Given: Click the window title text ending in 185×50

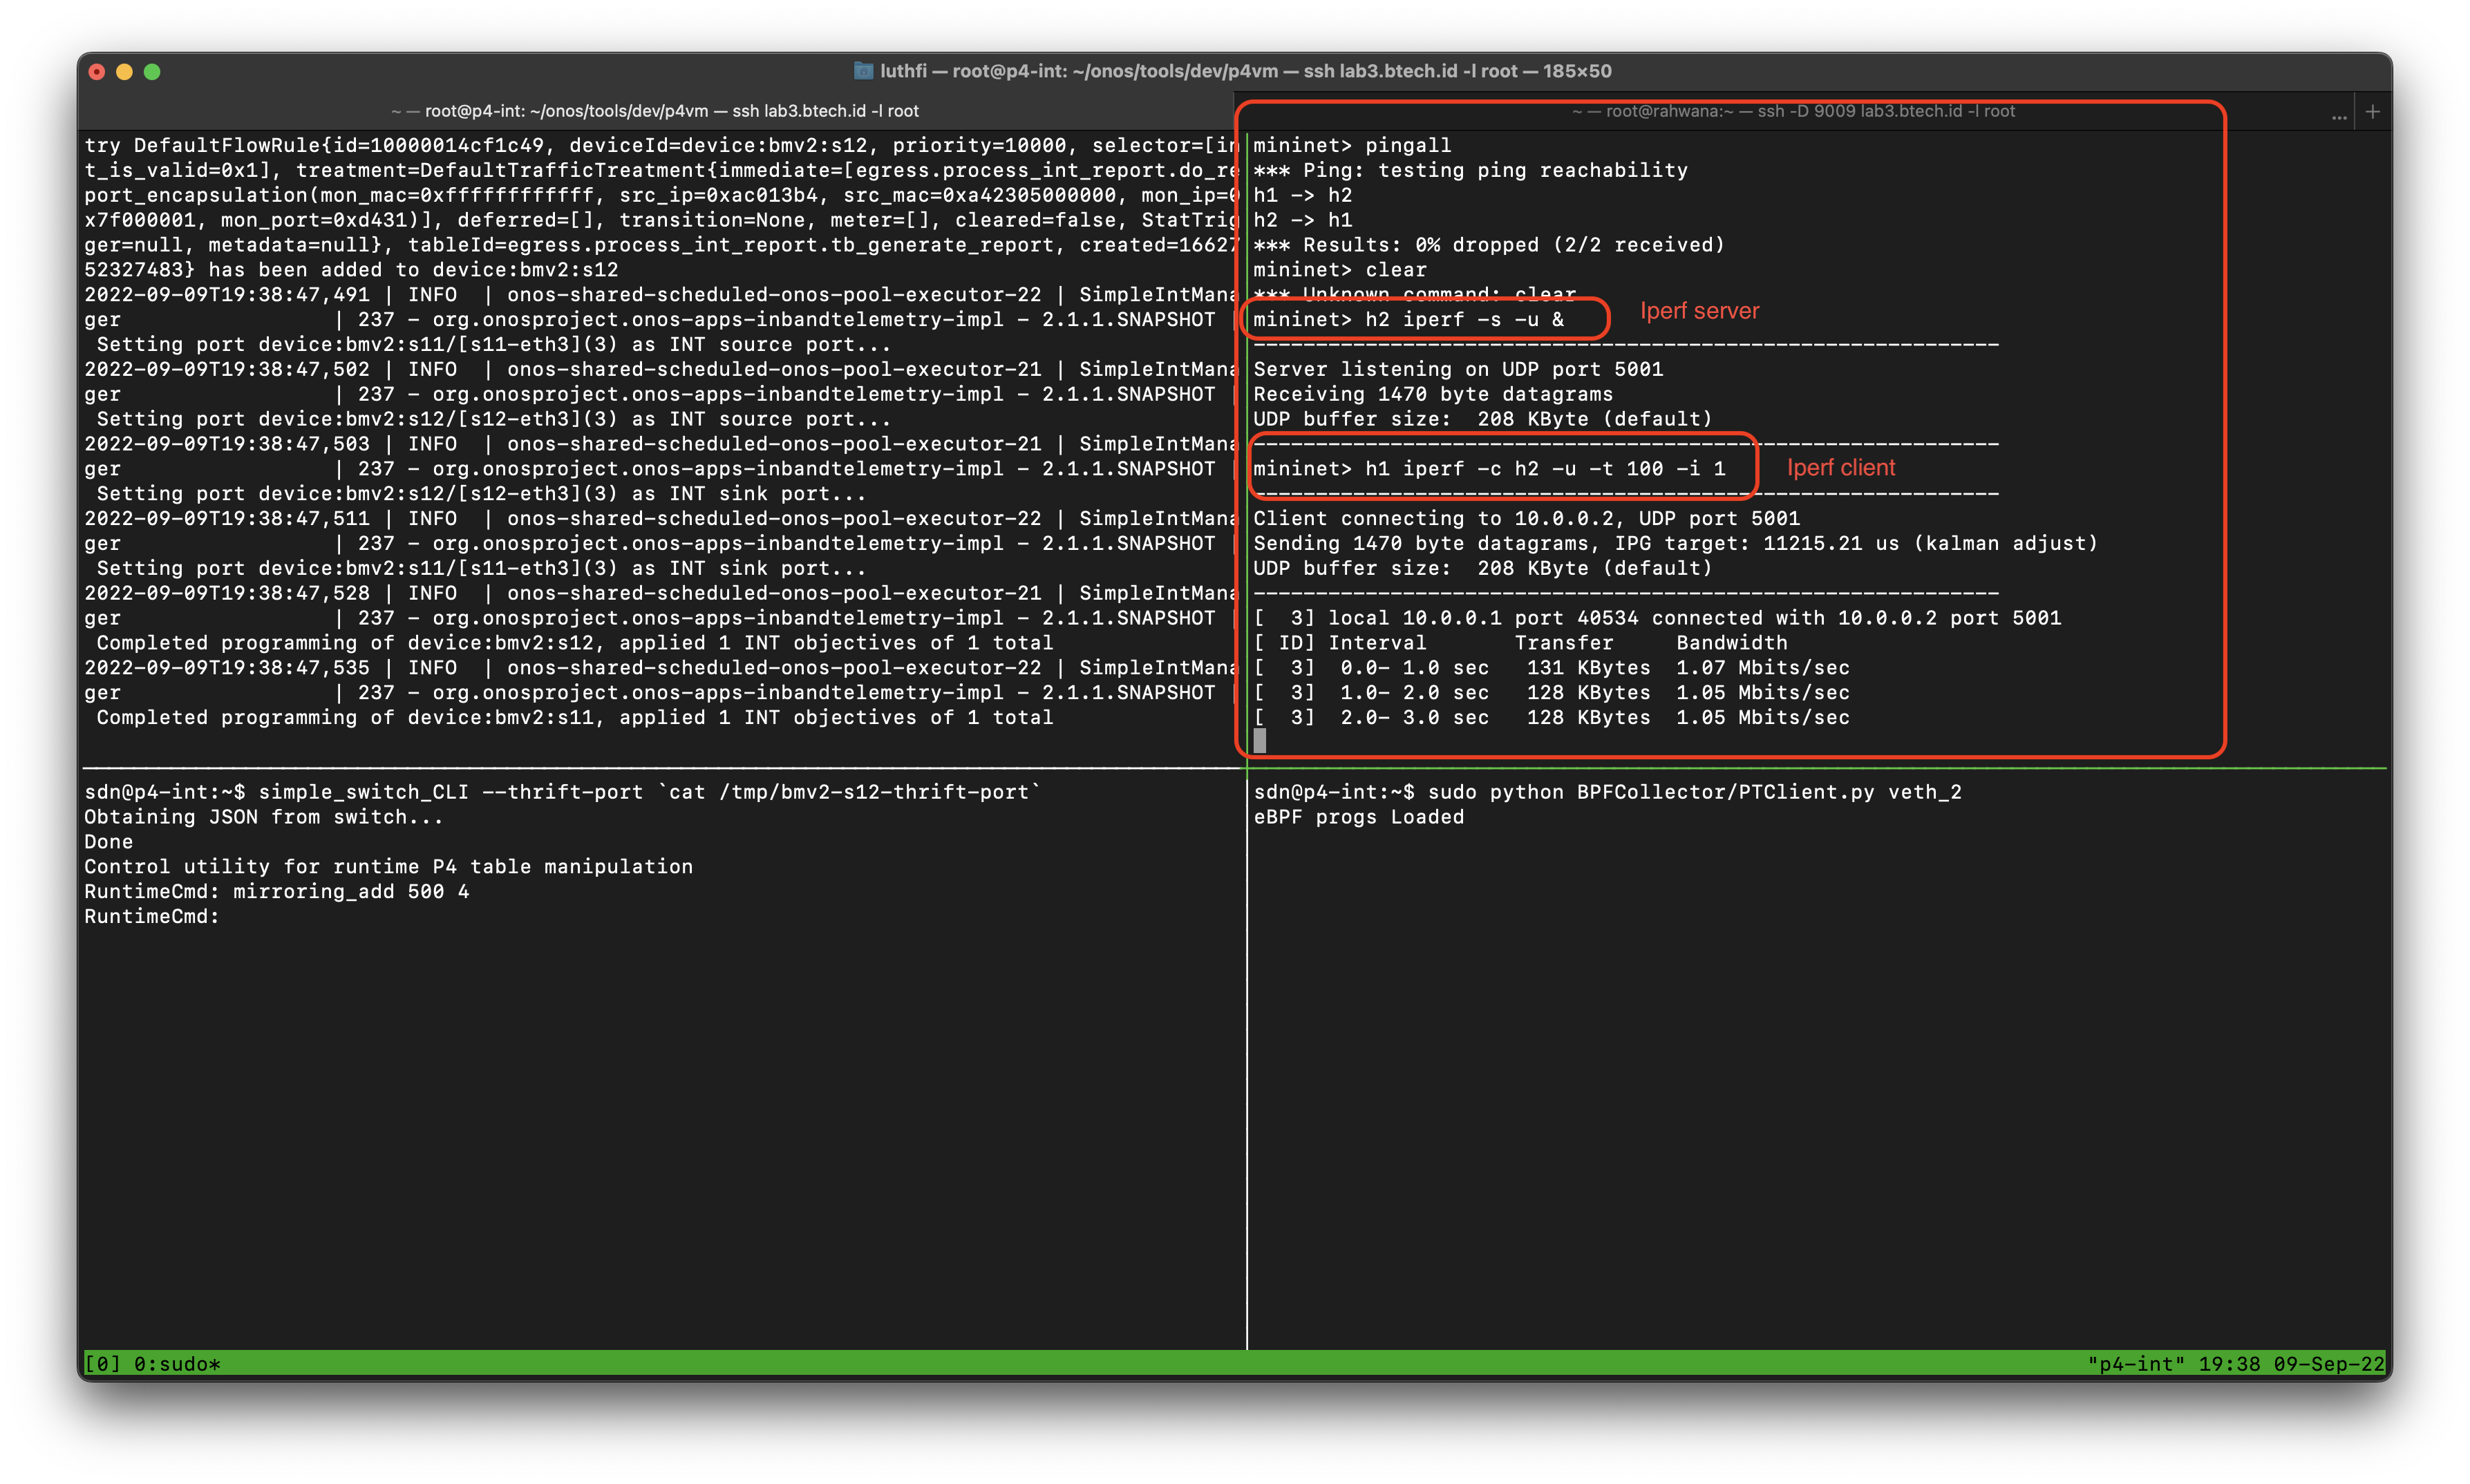Looking at the screenshot, I should (1245, 71).
